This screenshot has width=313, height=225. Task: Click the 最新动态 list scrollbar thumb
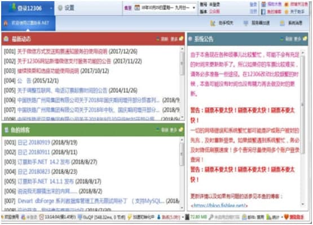click(182, 64)
